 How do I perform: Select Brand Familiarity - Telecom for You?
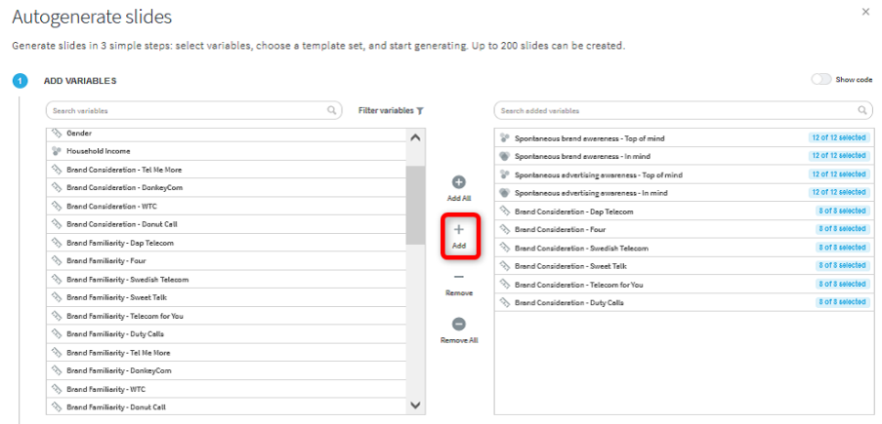coord(227,316)
